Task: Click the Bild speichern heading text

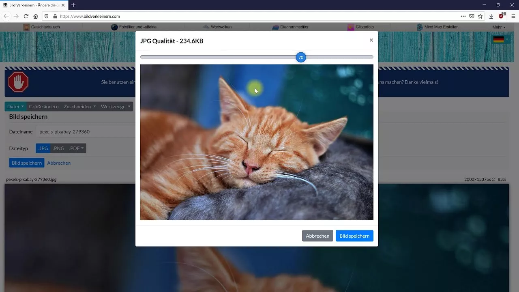Action: tap(28, 117)
